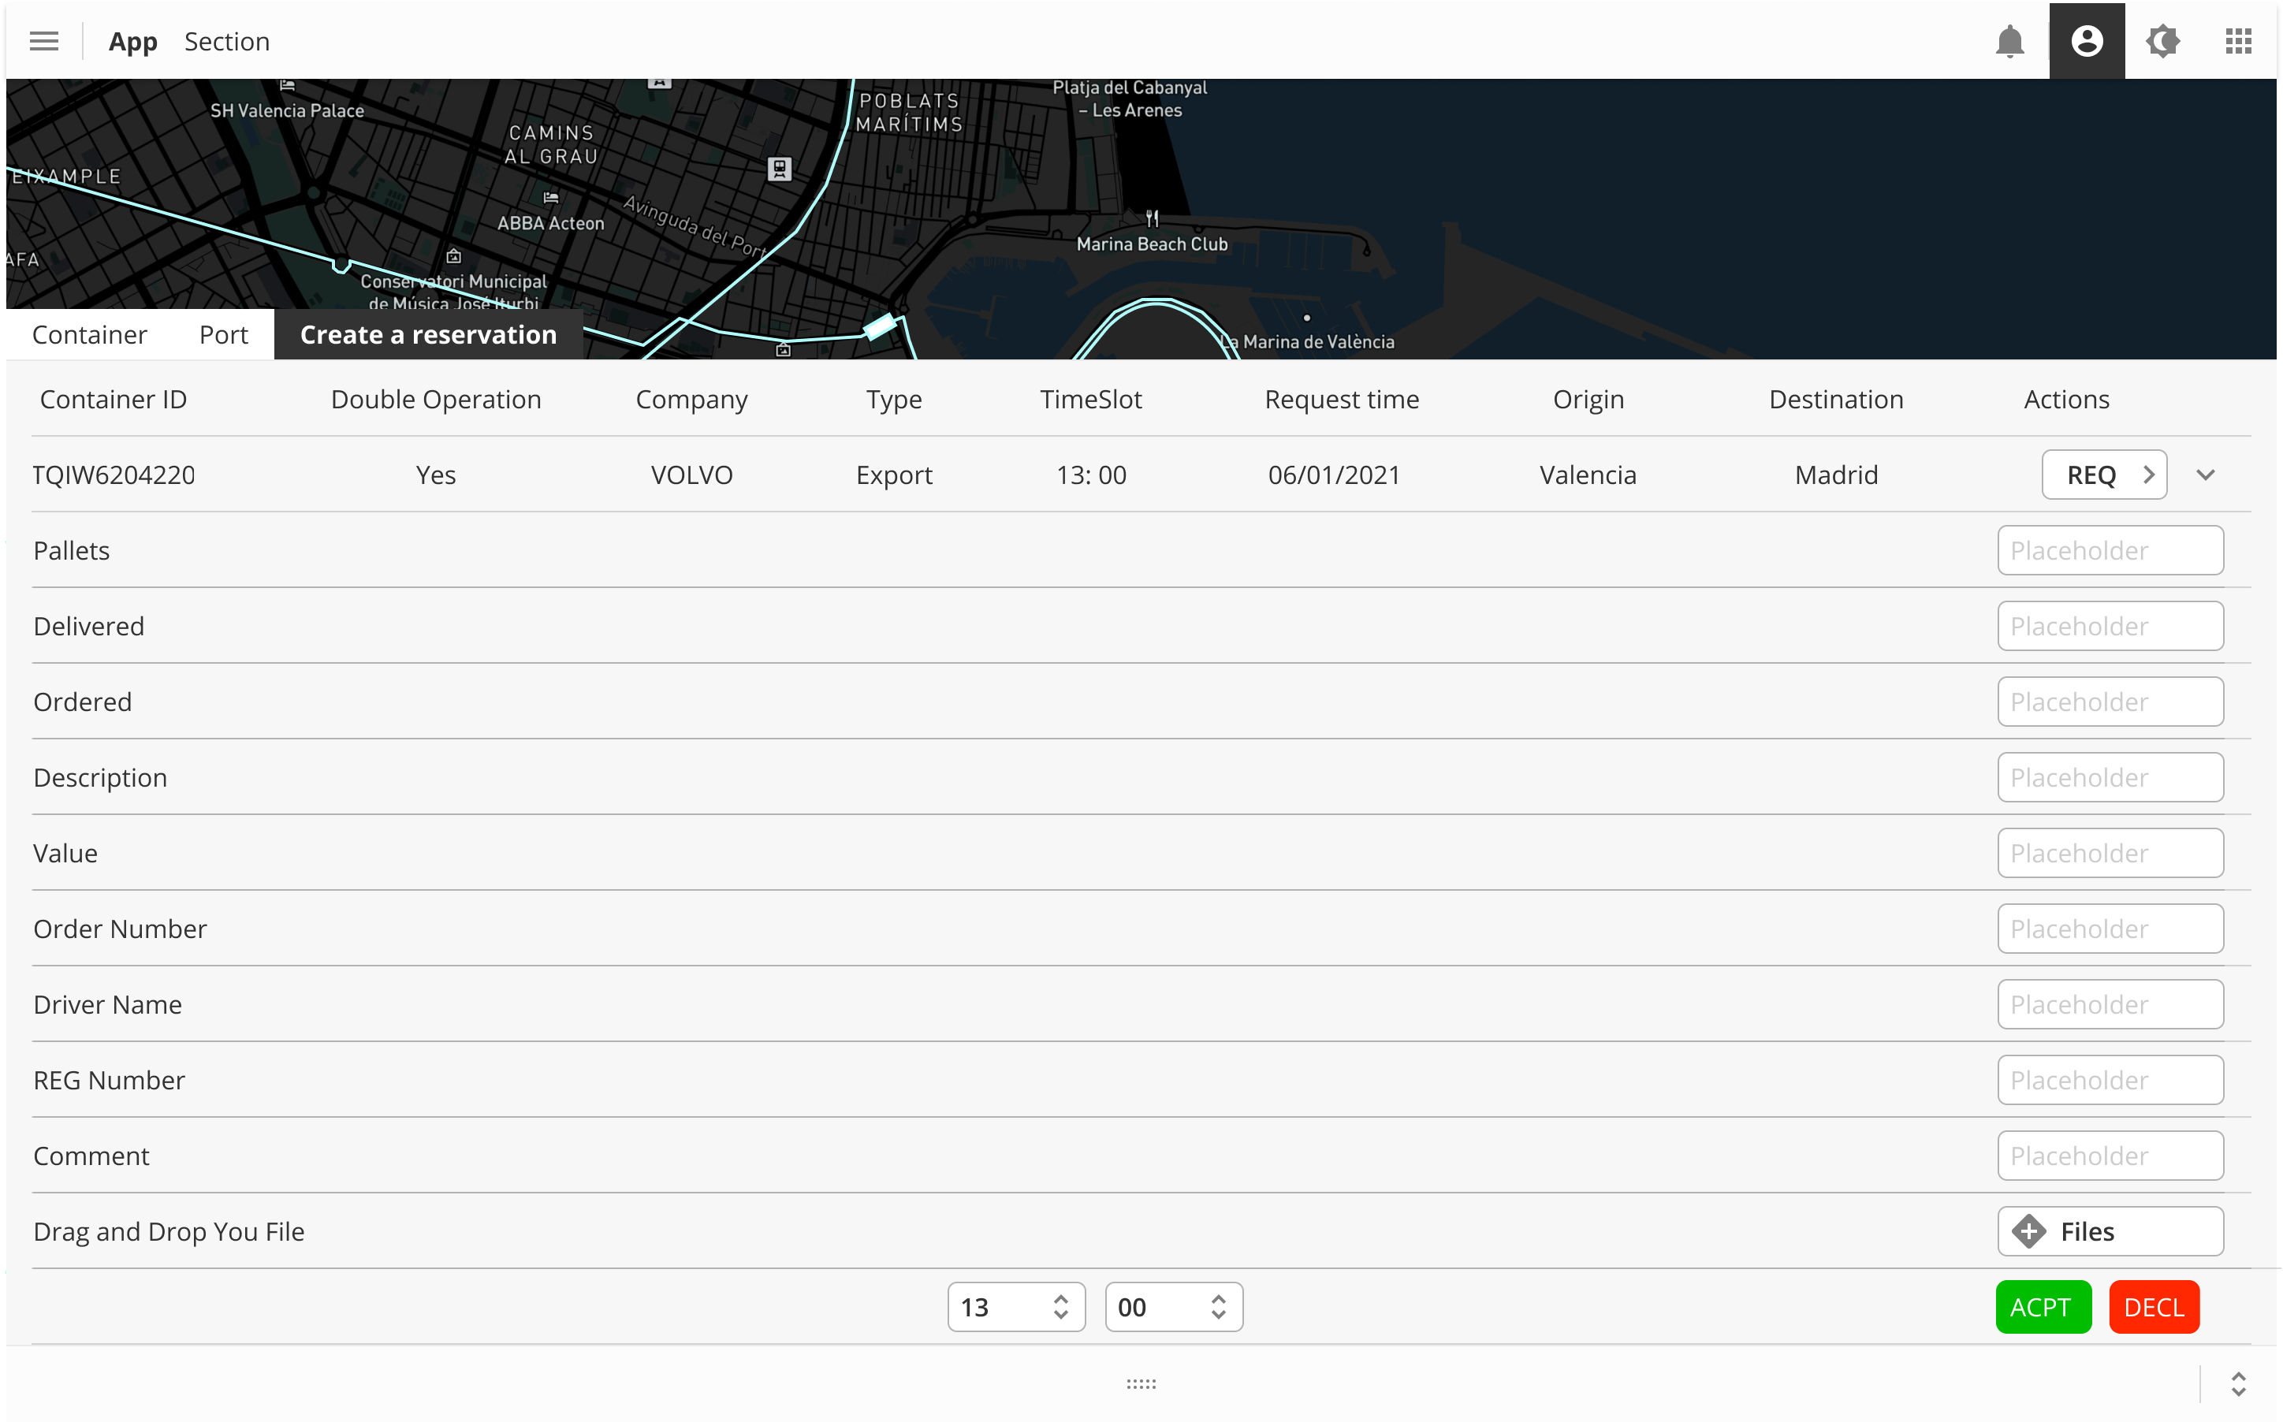Click the train station map marker
This screenshot has width=2283, height=1422.
pos(779,169)
